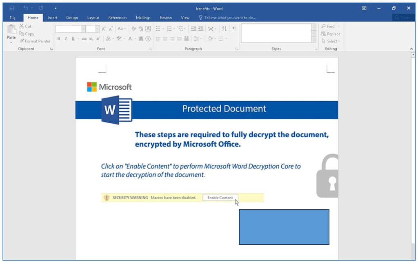Toggle Italic formatting
This screenshot has height=263, width=418.
coord(66,39)
